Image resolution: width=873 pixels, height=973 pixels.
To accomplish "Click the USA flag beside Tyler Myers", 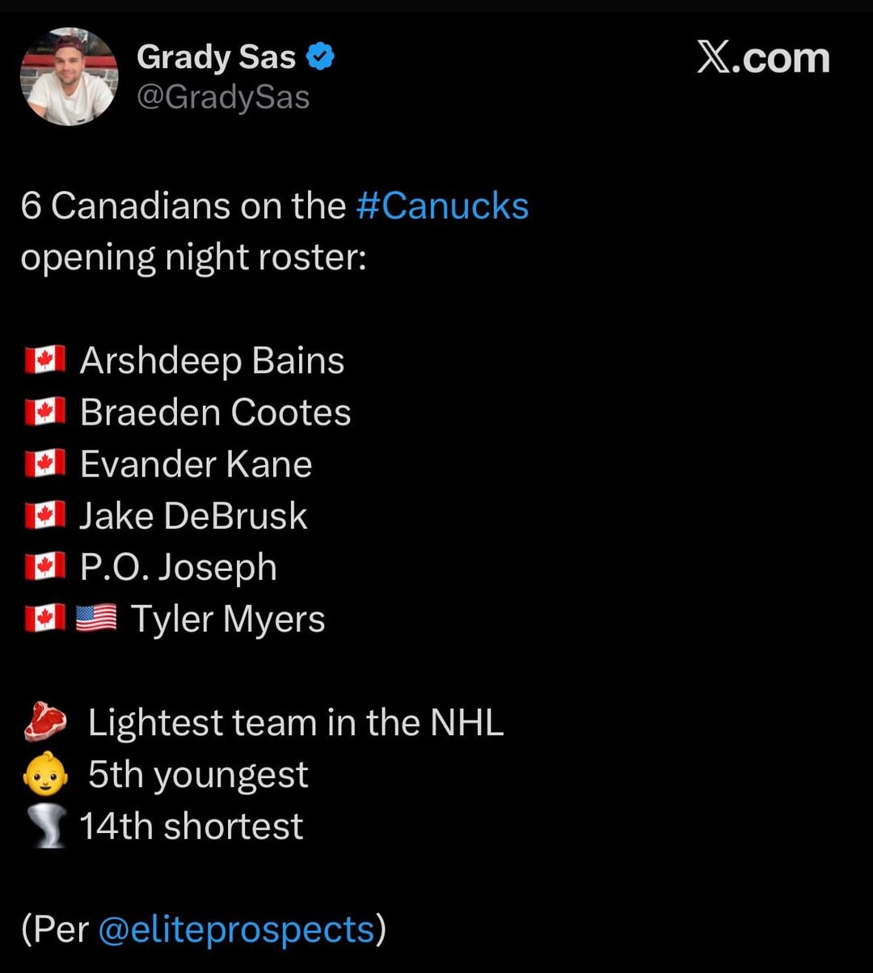I will (x=96, y=620).
